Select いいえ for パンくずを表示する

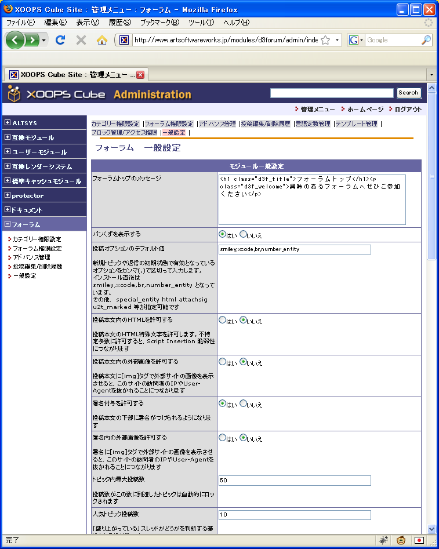coord(244,235)
